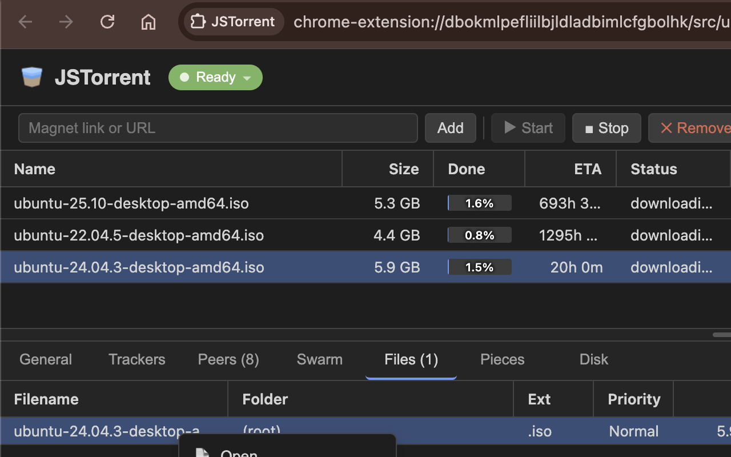
Task: Click the browser forward arrow
Action: pyautogui.click(x=66, y=22)
